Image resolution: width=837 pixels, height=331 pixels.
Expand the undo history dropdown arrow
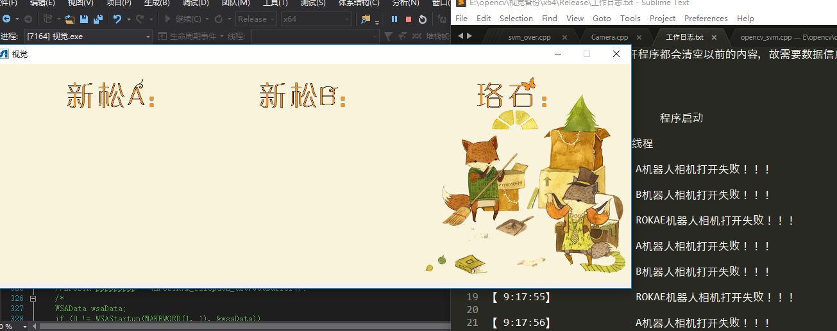tap(128, 19)
